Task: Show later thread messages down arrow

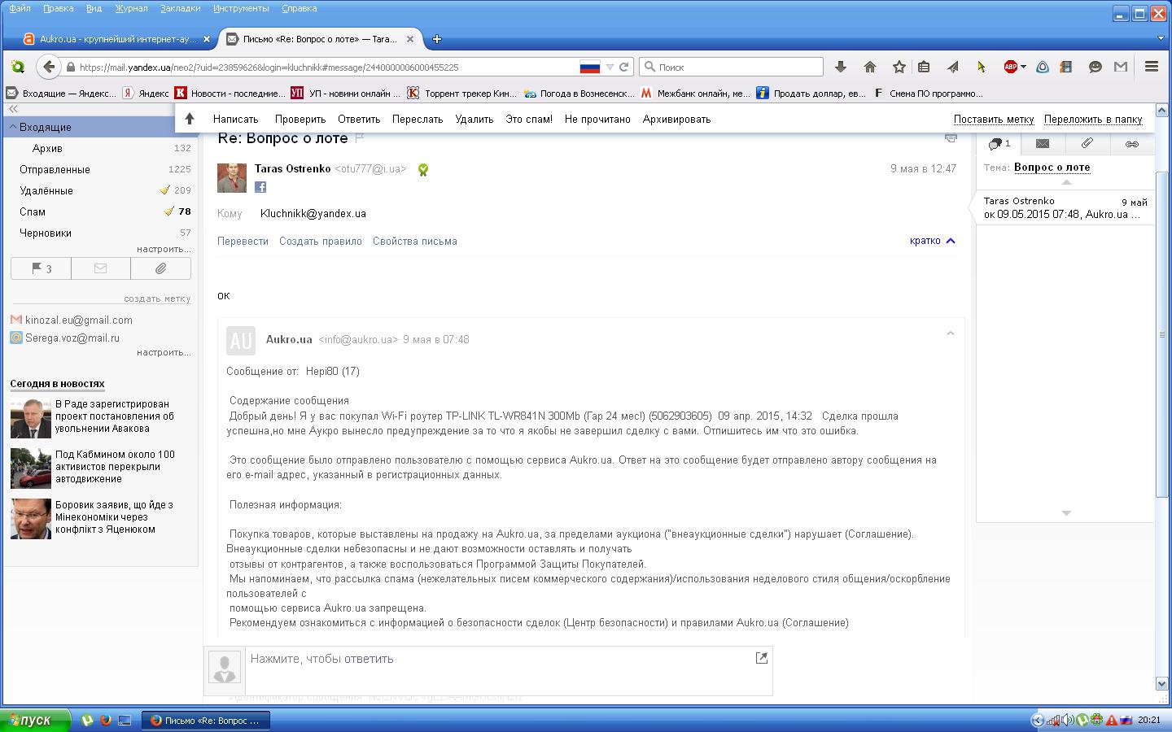Action: pos(1066,513)
